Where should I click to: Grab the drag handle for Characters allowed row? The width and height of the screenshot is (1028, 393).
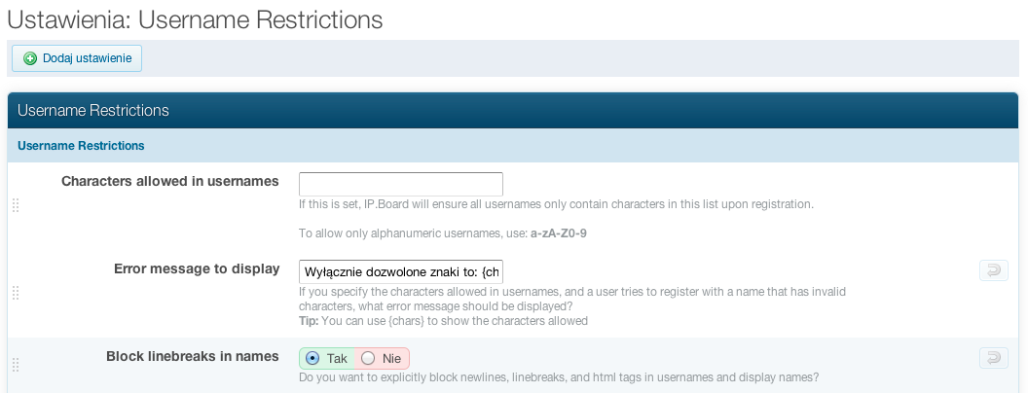[16, 205]
